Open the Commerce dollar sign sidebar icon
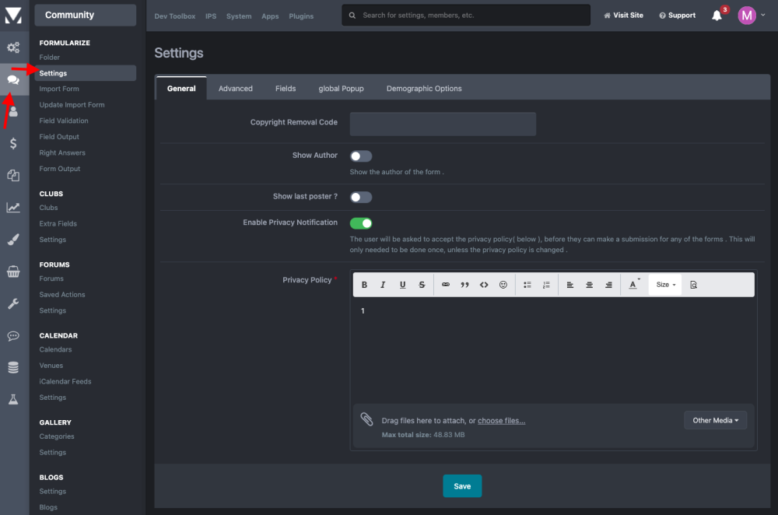The height and width of the screenshot is (515, 778). 13,143
